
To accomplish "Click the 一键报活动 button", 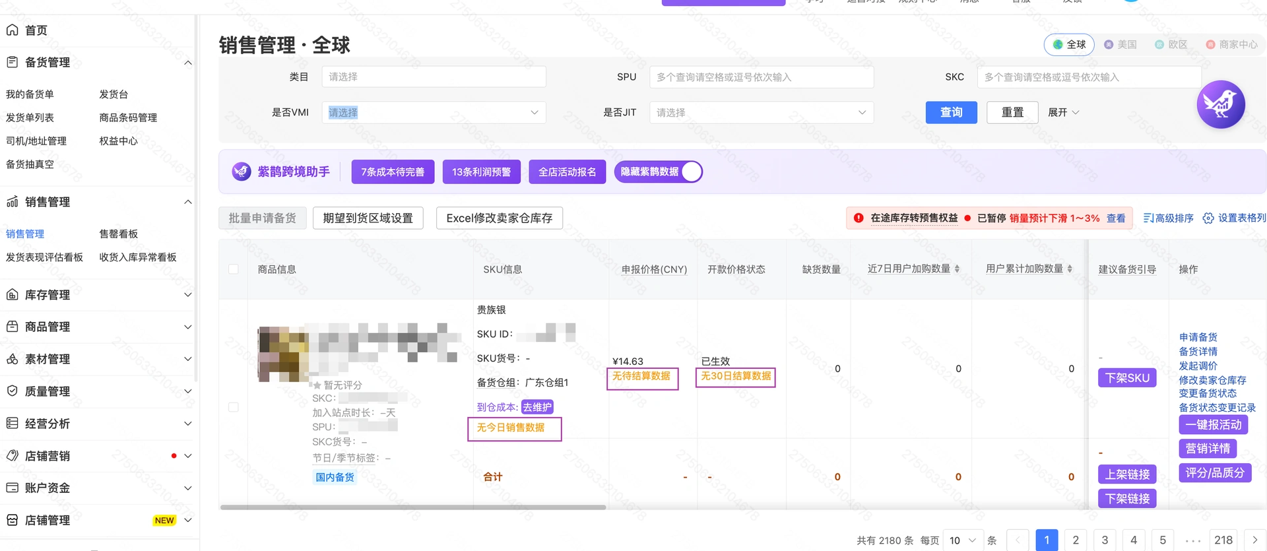I will 1213,424.
